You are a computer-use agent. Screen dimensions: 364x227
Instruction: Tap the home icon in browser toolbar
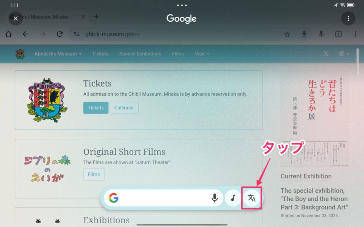pyautogui.click(x=9, y=34)
